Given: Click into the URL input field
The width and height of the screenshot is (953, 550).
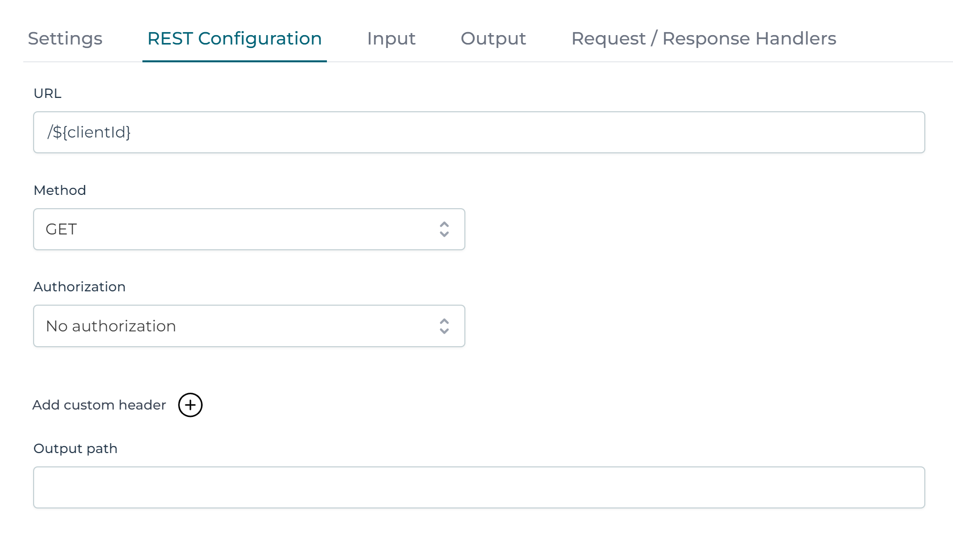Looking at the screenshot, I should pos(479,133).
